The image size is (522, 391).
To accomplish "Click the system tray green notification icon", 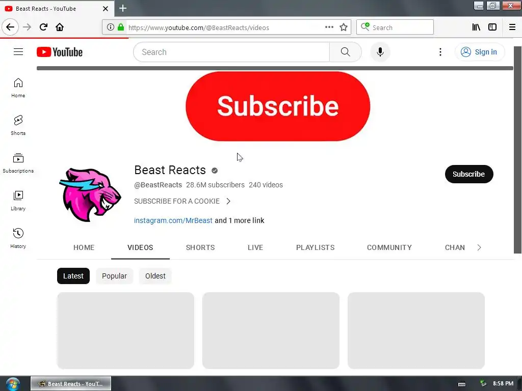I will [483, 384].
